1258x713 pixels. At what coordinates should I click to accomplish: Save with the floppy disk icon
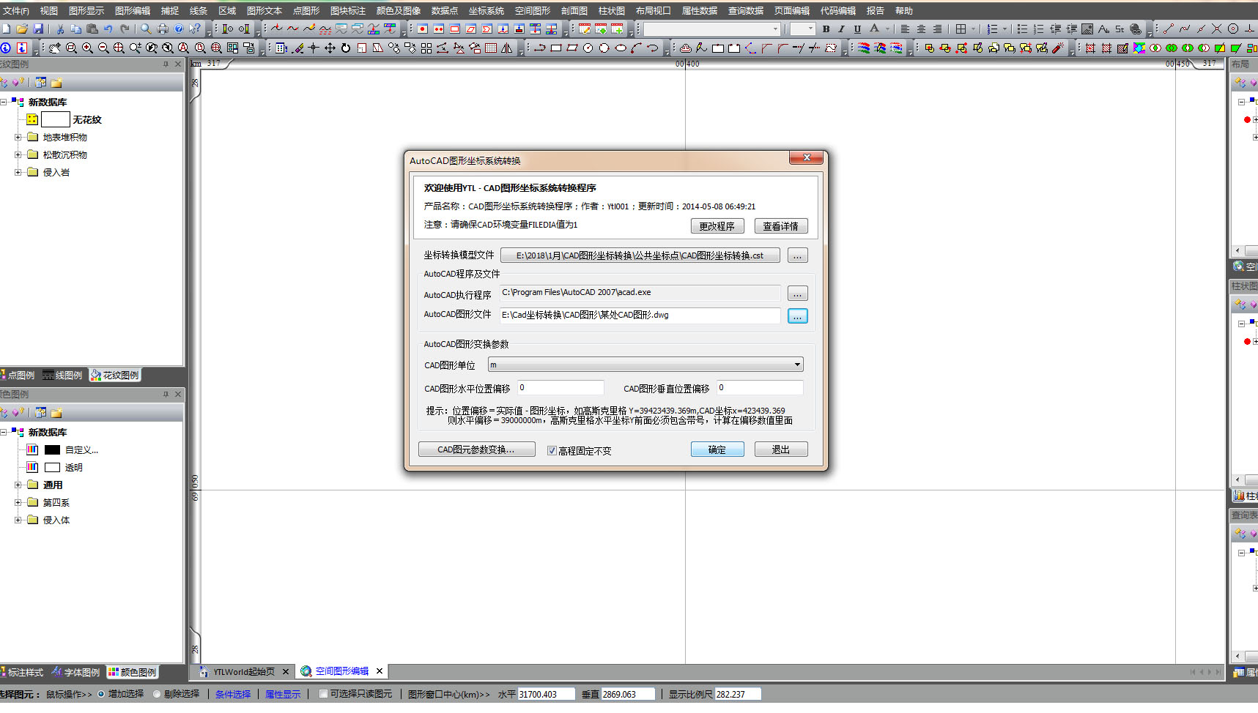[x=38, y=29]
